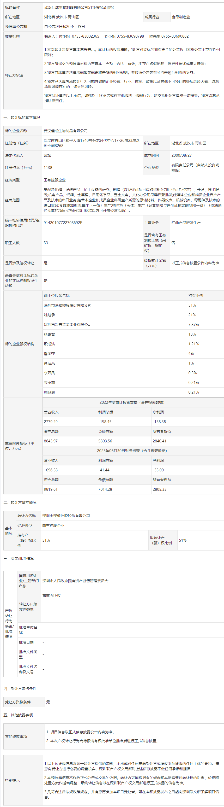Viewport: 224px width, 807px height.
Task: Click holding ratio 21%
Action: pyautogui.click(x=192, y=315)
